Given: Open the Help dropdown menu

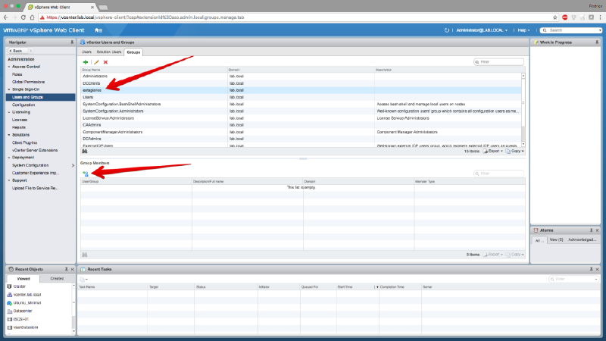Looking at the screenshot, I should click(523, 30).
